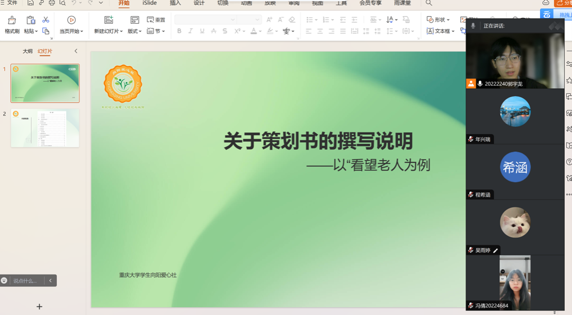Click the Reset (重置) slide button
This screenshot has height=315, width=572.
tap(156, 20)
